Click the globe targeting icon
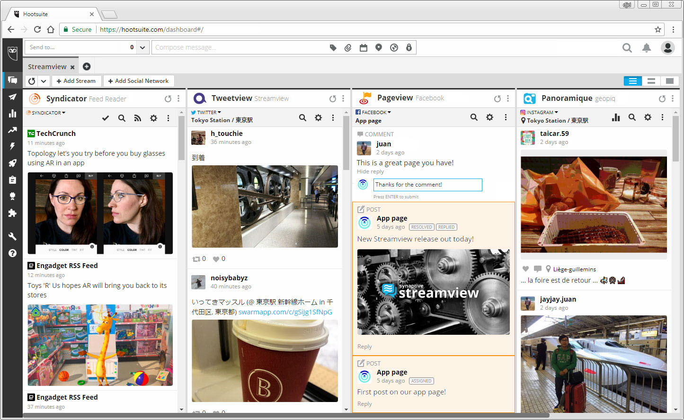The height and width of the screenshot is (420, 684). (x=394, y=47)
